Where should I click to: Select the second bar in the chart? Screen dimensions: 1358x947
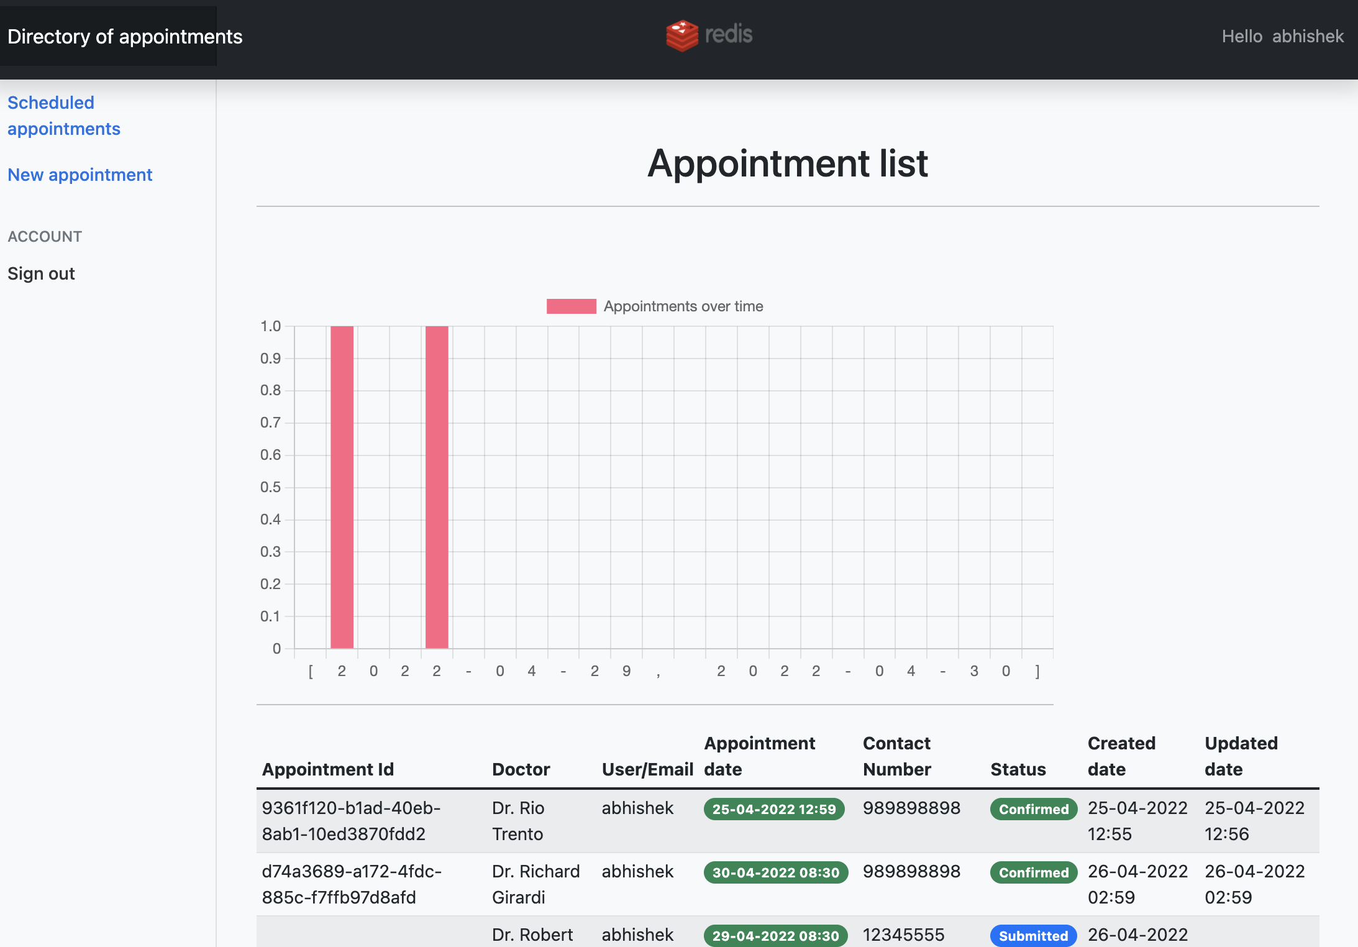pos(436,485)
